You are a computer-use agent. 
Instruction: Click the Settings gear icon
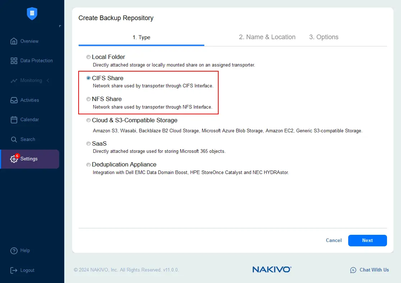[x=14, y=159]
